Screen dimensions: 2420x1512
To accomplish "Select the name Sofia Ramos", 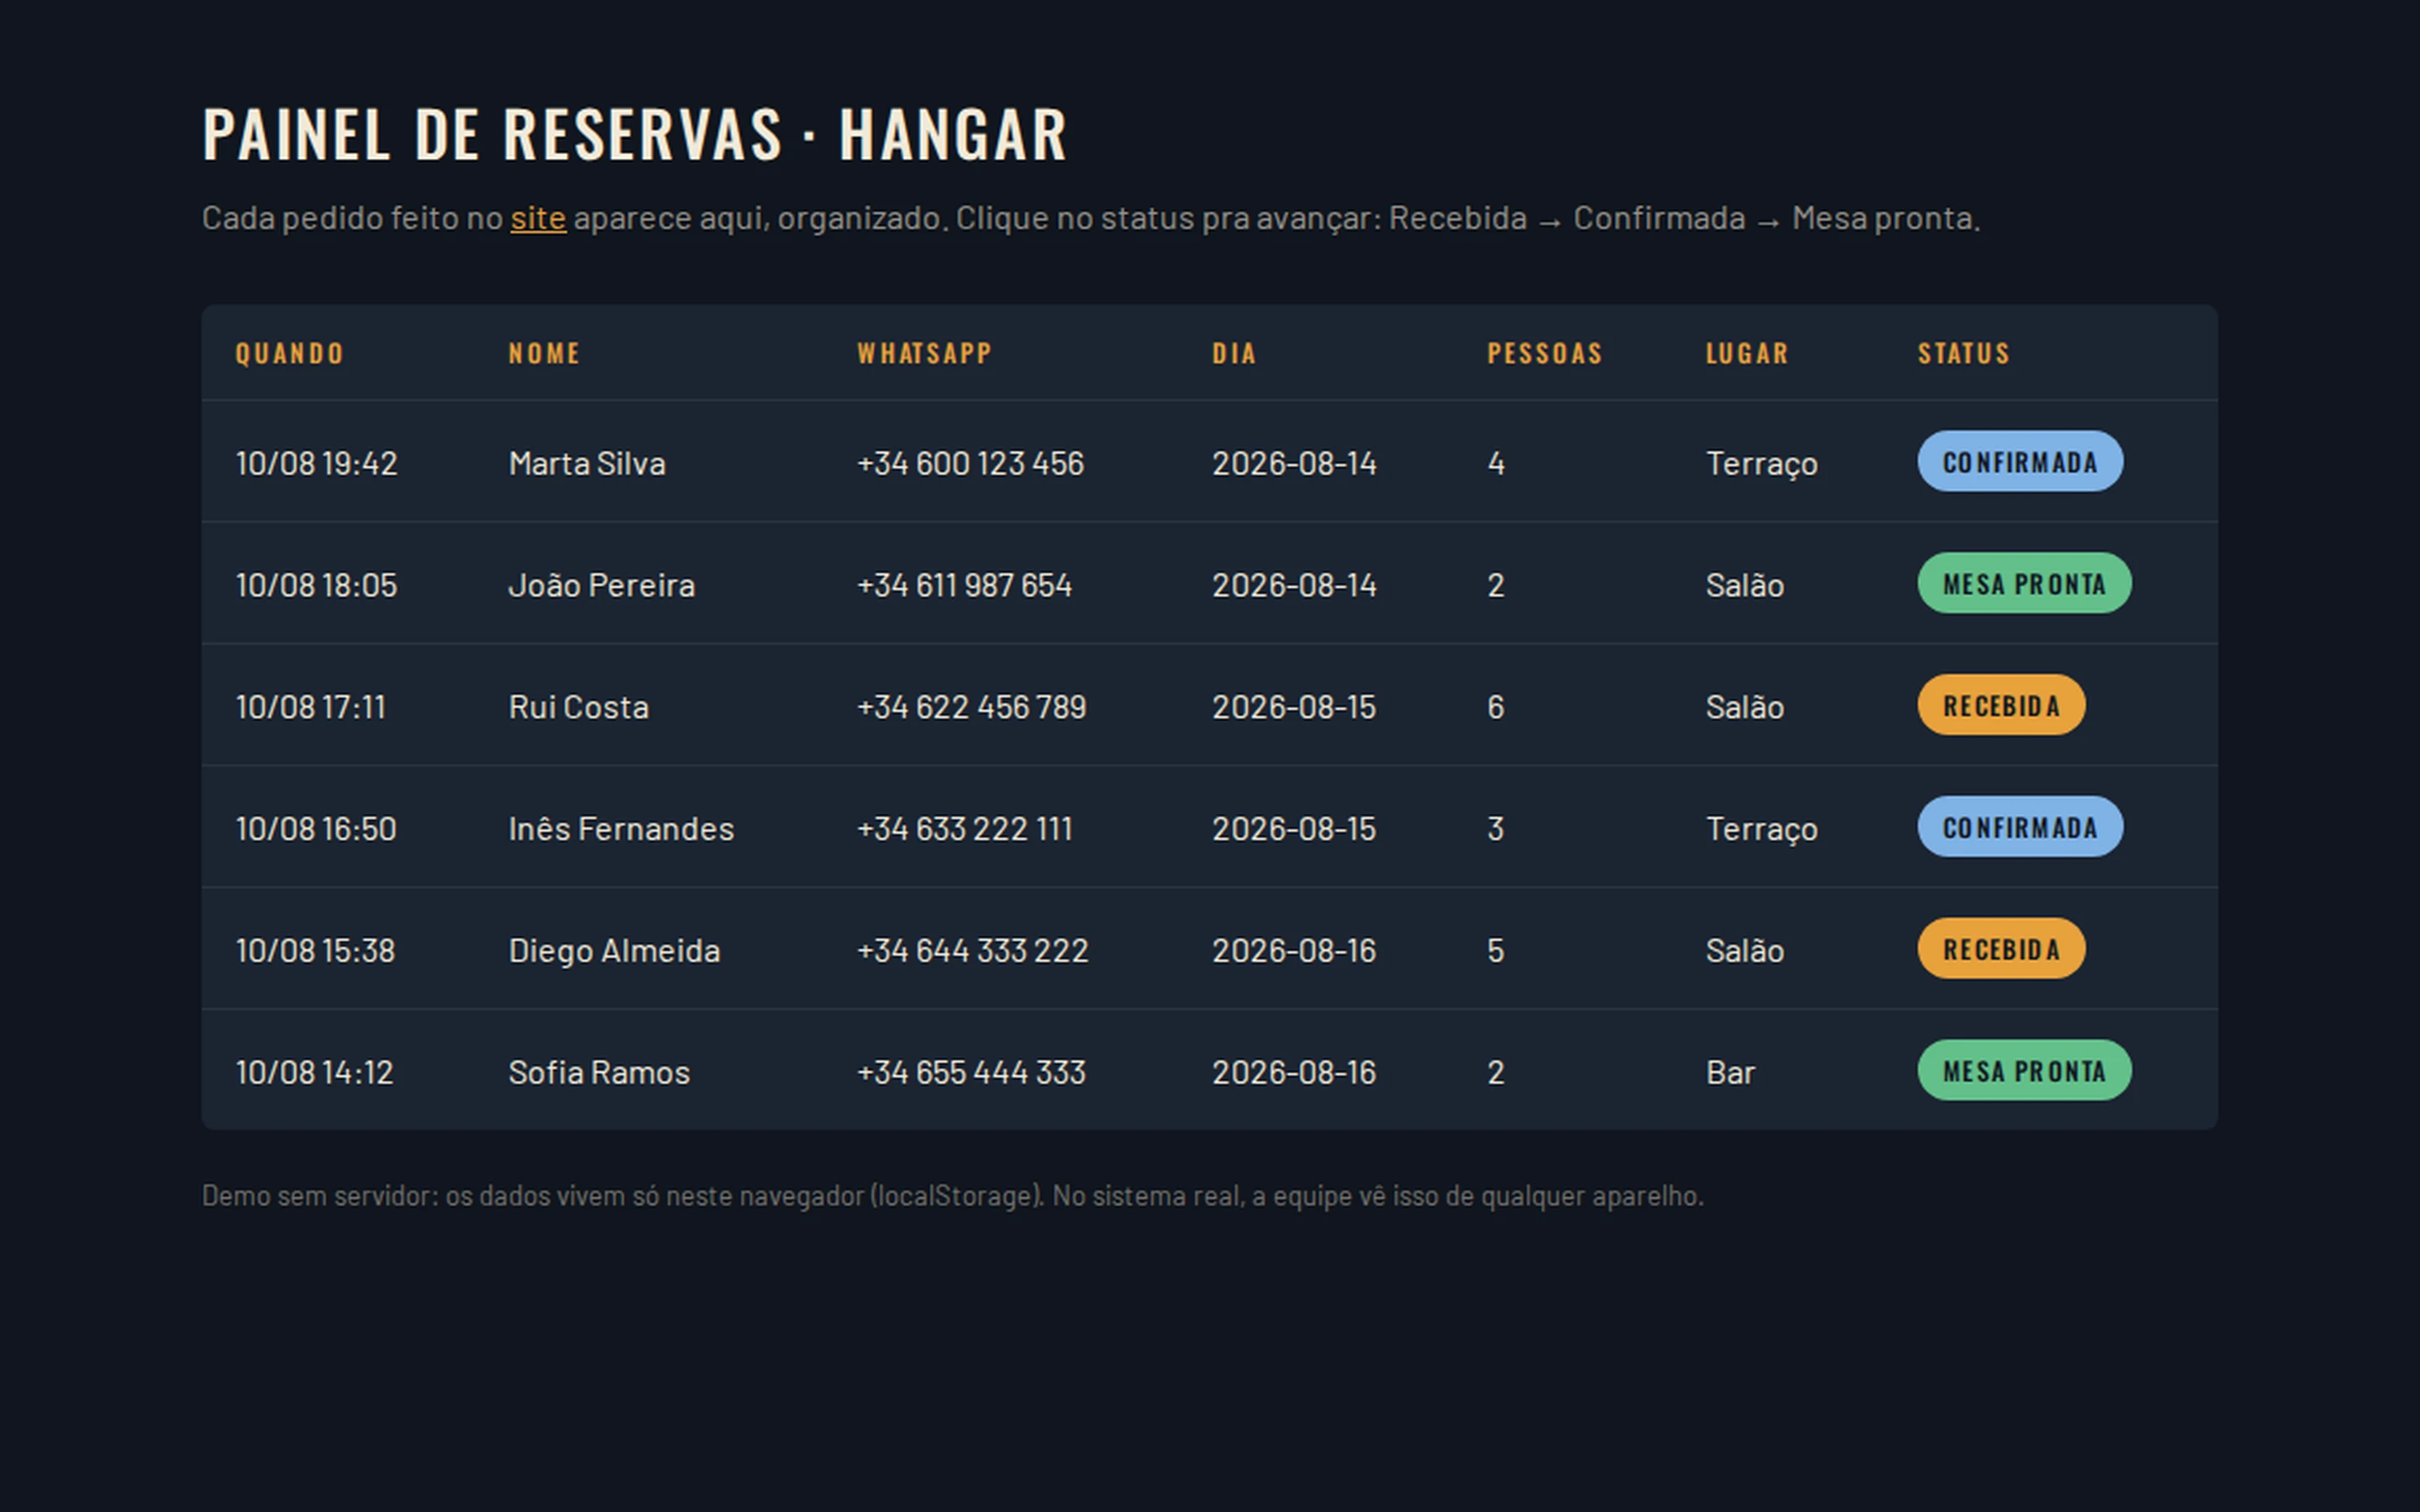I will click(599, 1073).
